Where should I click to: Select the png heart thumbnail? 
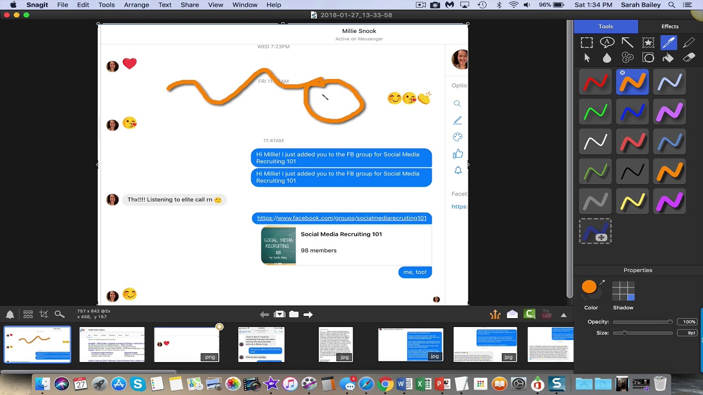[x=186, y=345]
